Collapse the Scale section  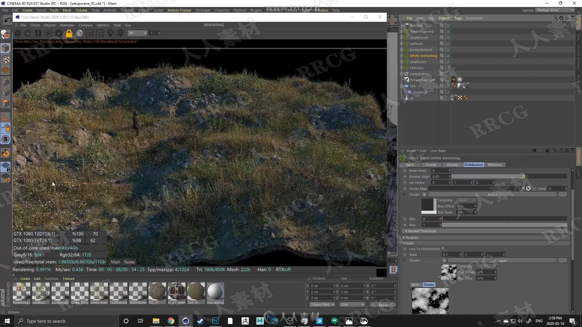[404, 243]
